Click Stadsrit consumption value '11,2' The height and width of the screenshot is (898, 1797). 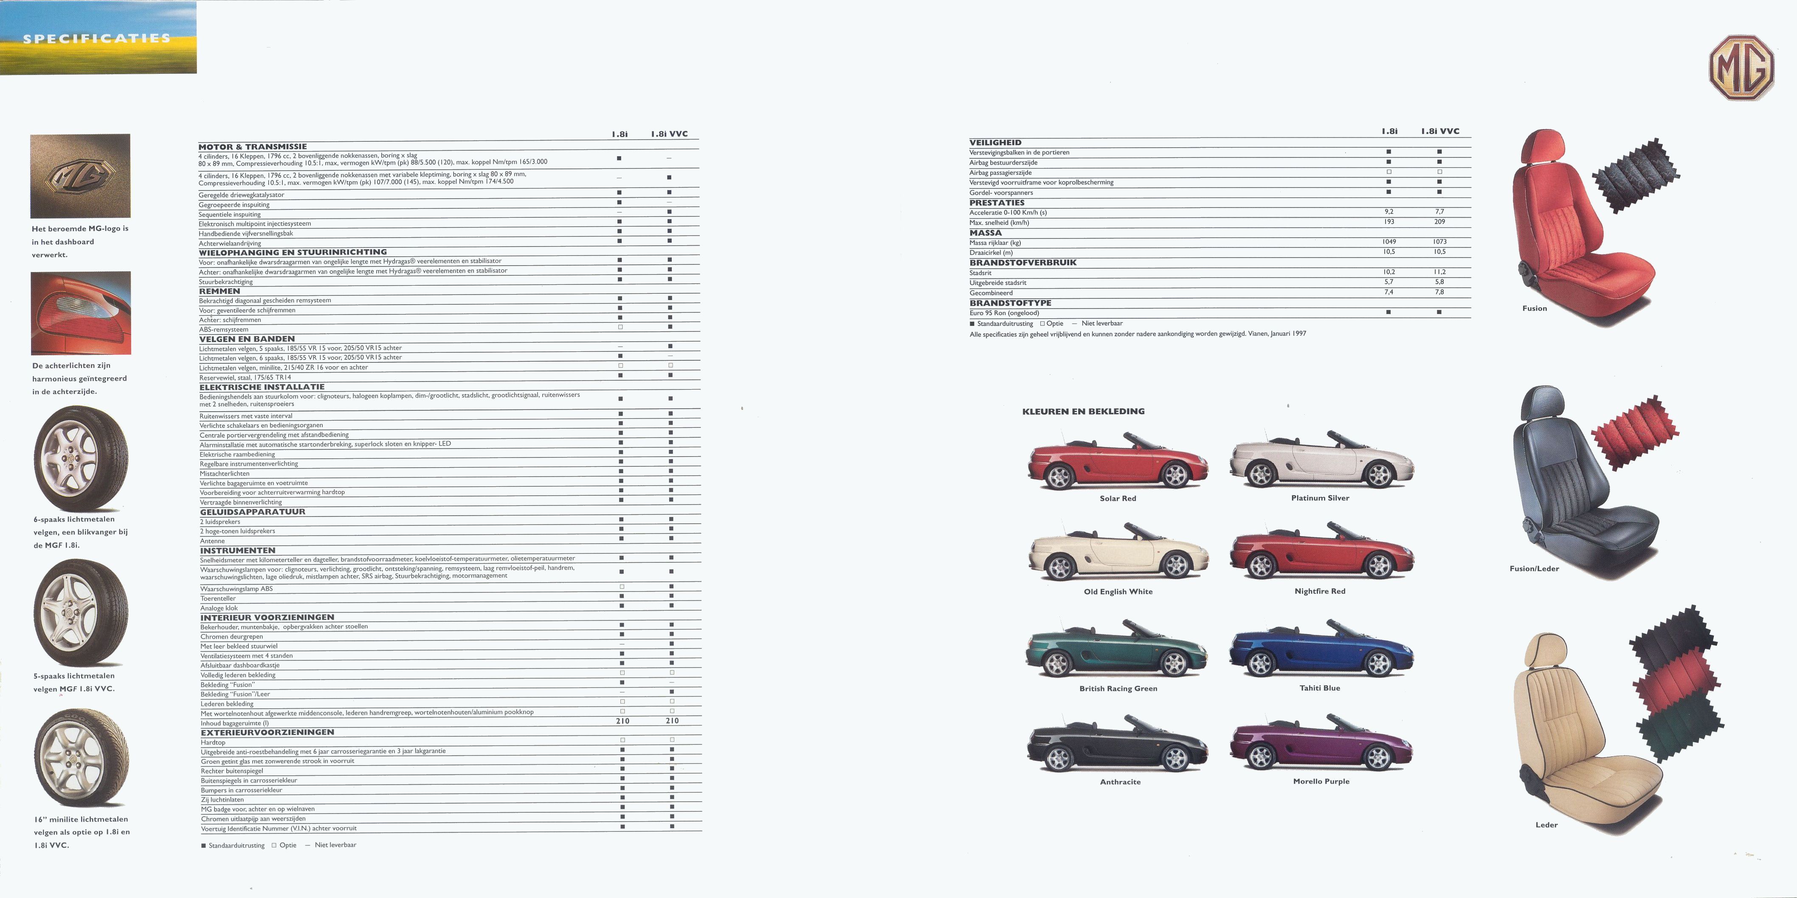(1440, 272)
